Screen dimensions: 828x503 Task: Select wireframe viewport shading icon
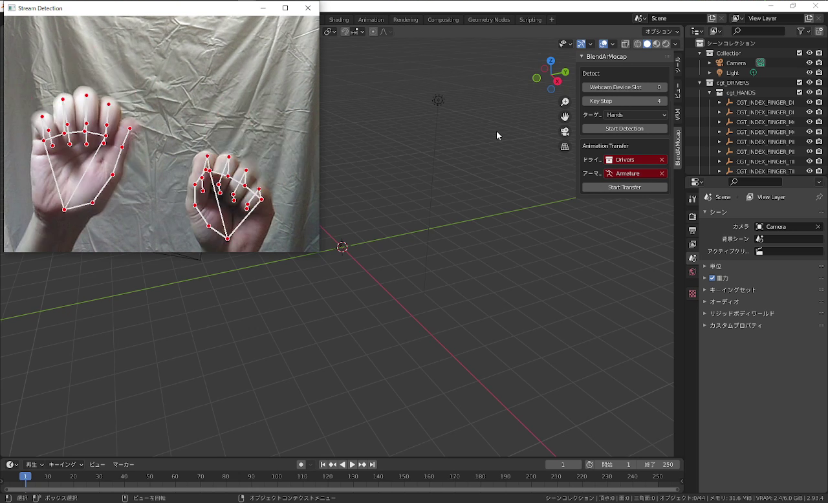(638, 44)
